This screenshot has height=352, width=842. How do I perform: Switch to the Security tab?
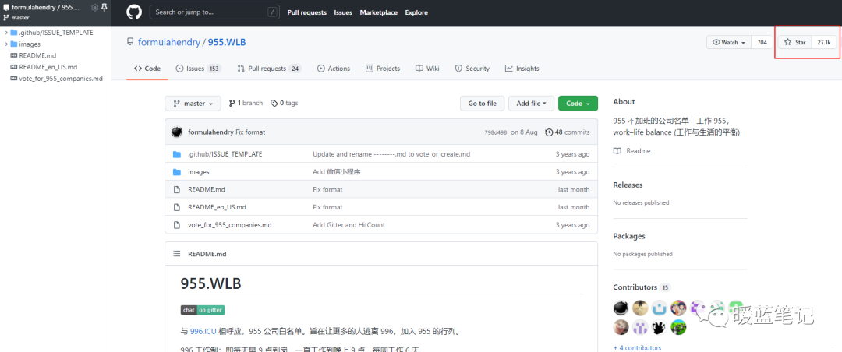coord(472,69)
